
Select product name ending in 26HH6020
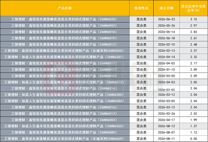tap(64, 19)
